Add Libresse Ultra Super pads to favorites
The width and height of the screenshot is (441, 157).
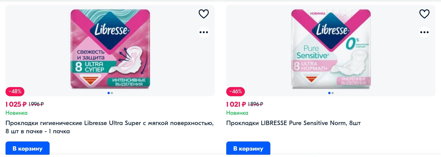click(x=204, y=14)
